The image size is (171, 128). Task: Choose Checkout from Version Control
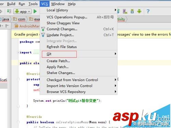(79, 80)
